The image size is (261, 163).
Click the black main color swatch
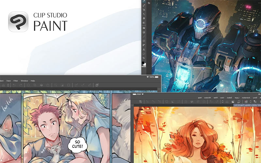(143, 63)
